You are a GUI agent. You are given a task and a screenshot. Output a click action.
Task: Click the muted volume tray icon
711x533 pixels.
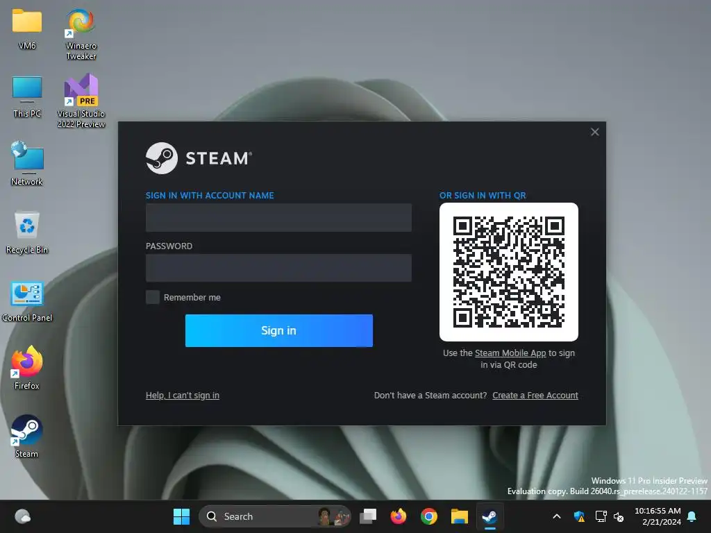[619, 516]
